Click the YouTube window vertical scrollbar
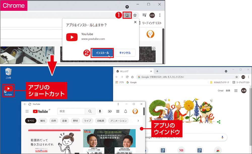 pos(144,112)
